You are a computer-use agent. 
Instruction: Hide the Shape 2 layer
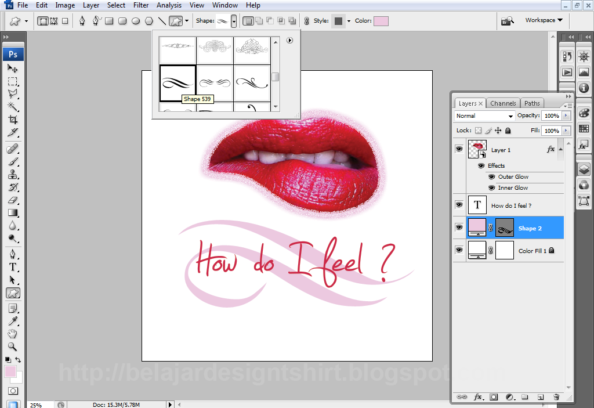[459, 228]
